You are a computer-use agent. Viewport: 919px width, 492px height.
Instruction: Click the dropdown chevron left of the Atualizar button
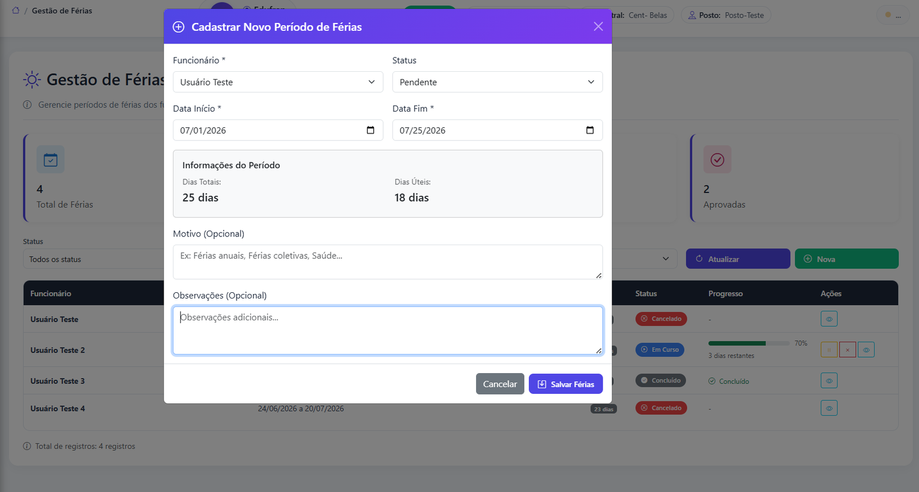point(666,259)
